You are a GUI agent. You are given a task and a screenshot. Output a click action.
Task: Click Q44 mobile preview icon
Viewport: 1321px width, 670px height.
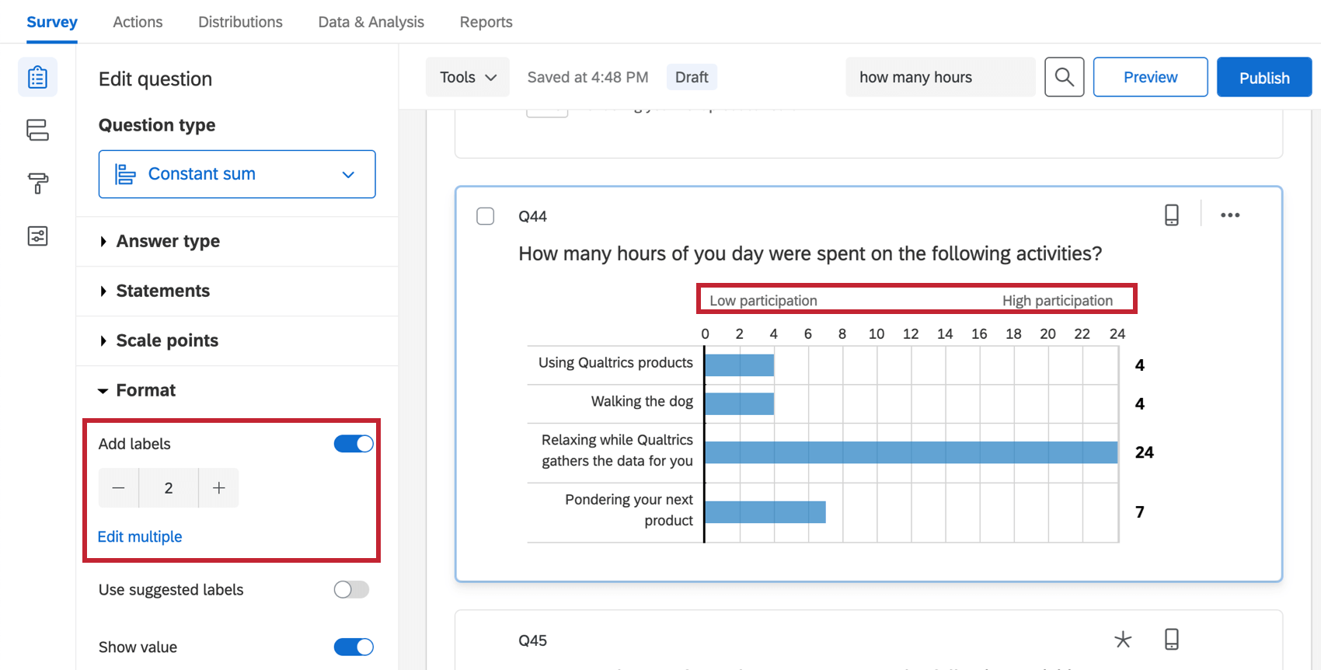click(1171, 215)
